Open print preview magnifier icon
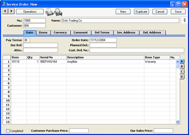 pos(58,12)
